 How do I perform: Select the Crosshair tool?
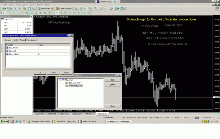[x=8, y=13]
